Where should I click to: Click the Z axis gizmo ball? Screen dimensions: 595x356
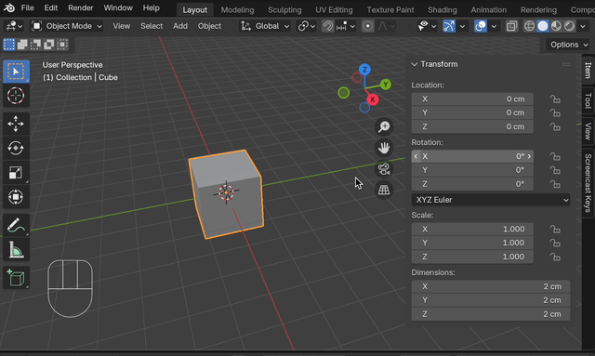(364, 70)
